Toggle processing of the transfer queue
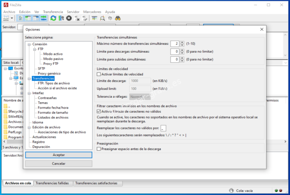 61,18
